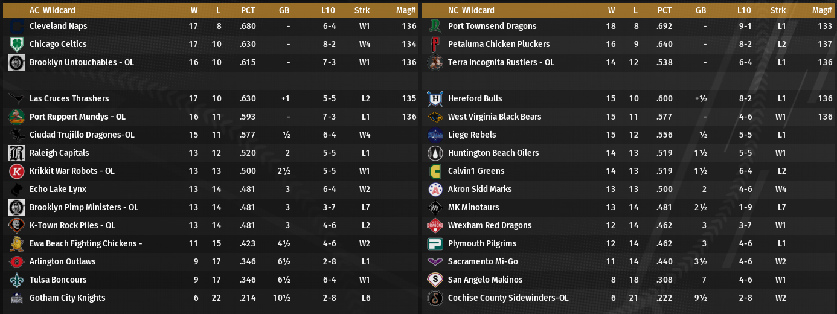Click the Petaluma Chicken Pluckers P logo
Screen dimensions: 837x314
pyautogui.click(x=435, y=45)
